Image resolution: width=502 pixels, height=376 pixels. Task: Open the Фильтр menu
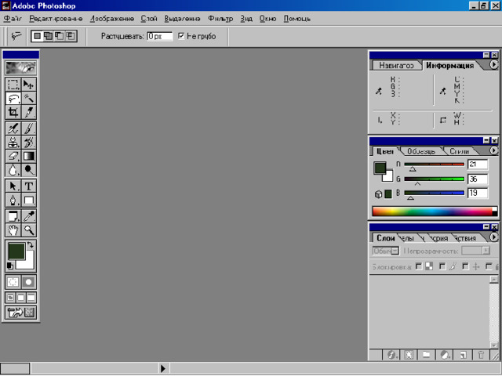[x=220, y=19]
